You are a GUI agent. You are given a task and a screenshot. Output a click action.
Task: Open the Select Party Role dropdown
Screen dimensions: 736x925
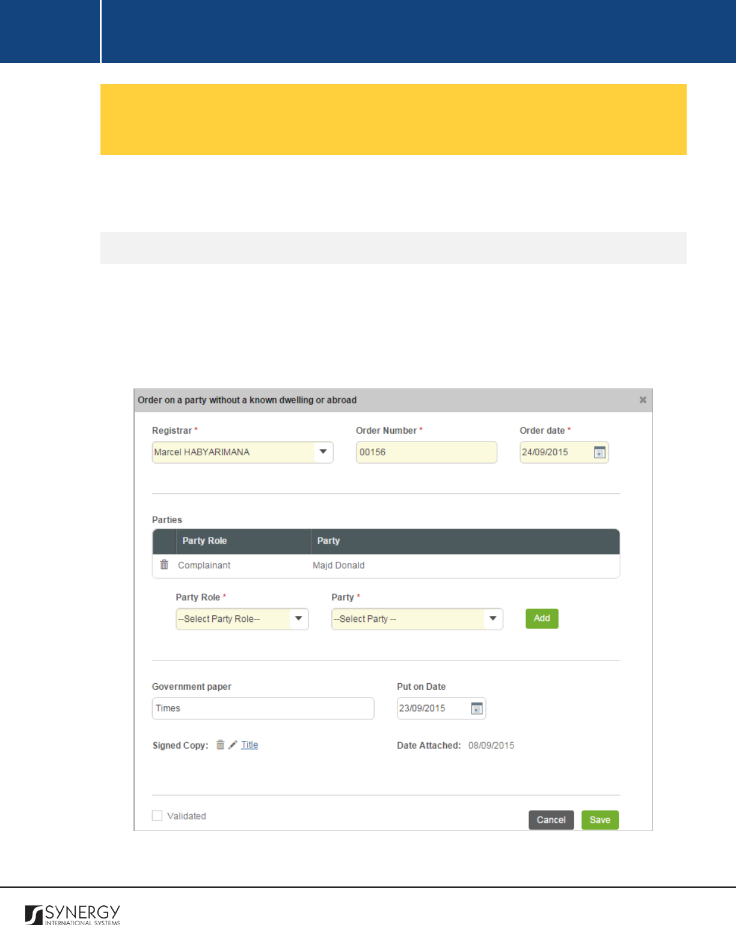(x=242, y=619)
